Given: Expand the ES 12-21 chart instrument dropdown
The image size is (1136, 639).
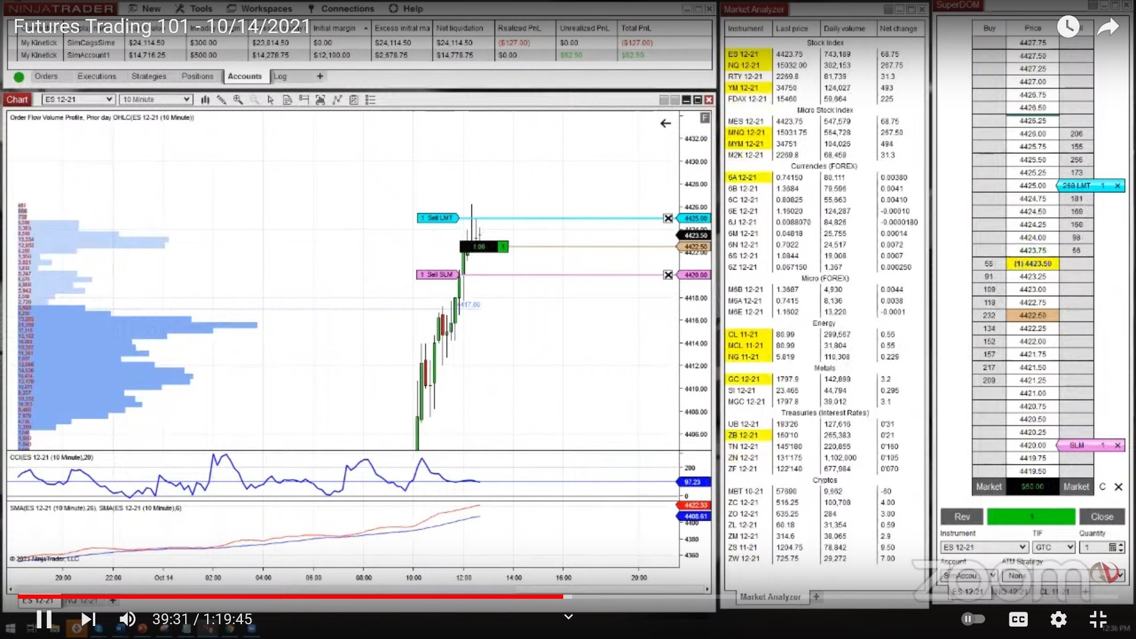Looking at the screenshot, I should pos(109,99).
